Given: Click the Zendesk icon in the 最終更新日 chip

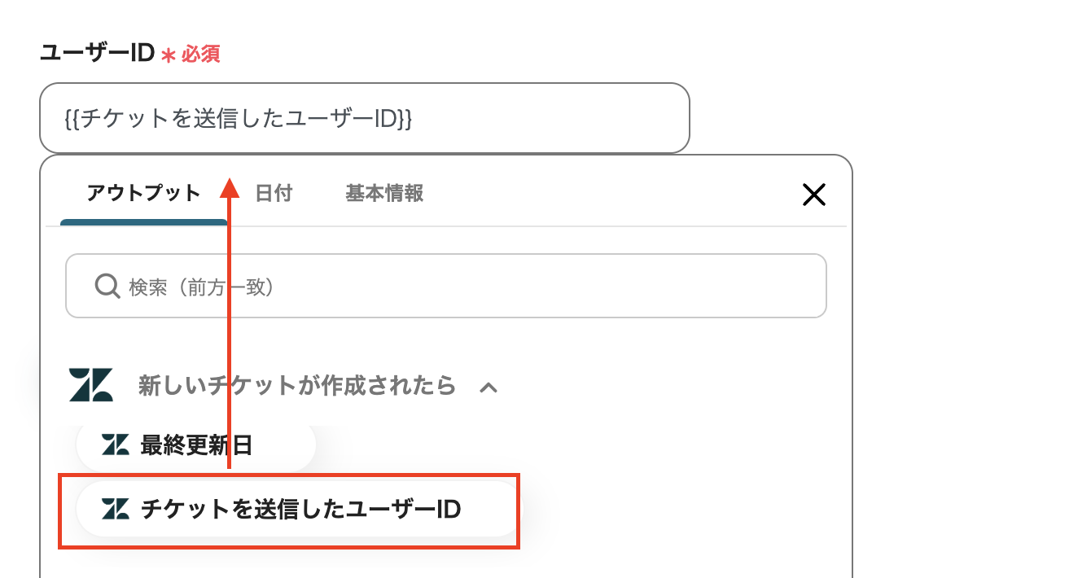Looking at the screenshot, I should 116,444.
